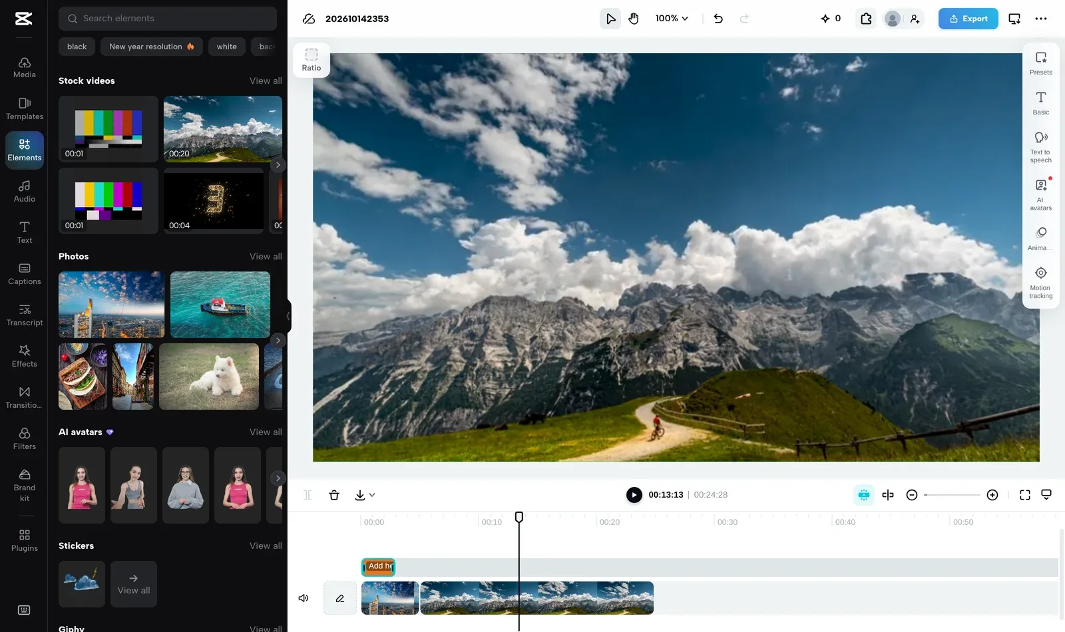Delete the selected clip with trash icon
The width and height of the screenshot is (1065, 632).
334,495
